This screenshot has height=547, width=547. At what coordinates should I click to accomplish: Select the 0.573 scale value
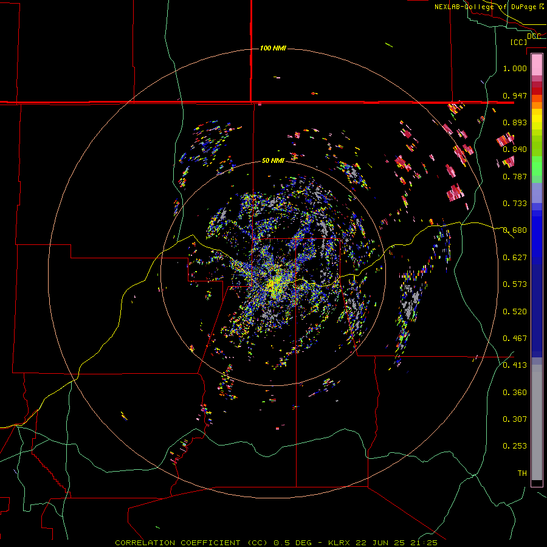tap(515, 284)
